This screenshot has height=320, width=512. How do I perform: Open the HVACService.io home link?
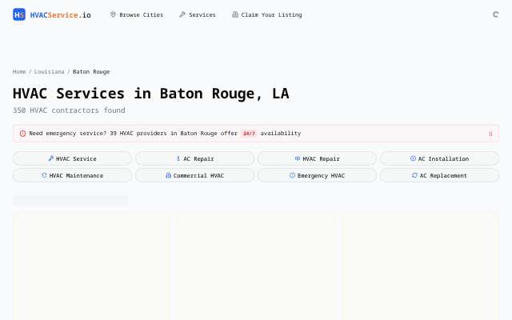52,14
